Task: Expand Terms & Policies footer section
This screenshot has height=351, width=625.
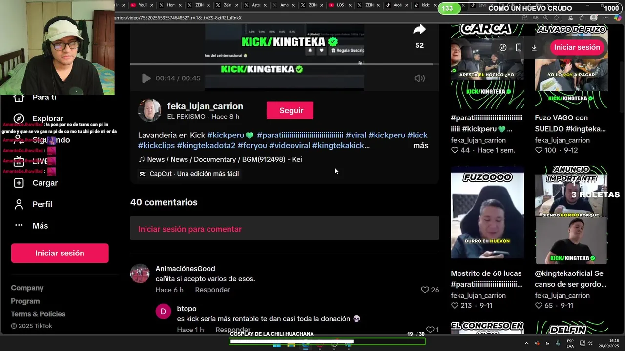Action: click(38, 314)
